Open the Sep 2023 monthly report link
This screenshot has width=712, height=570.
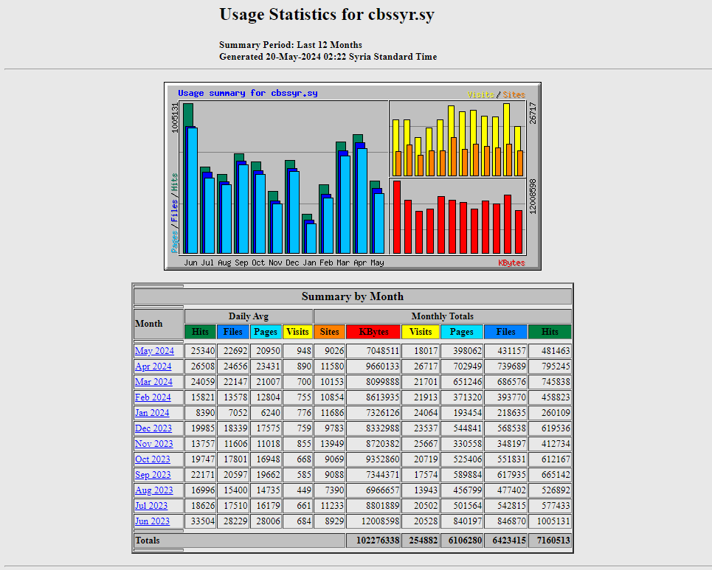coord(153,474)
